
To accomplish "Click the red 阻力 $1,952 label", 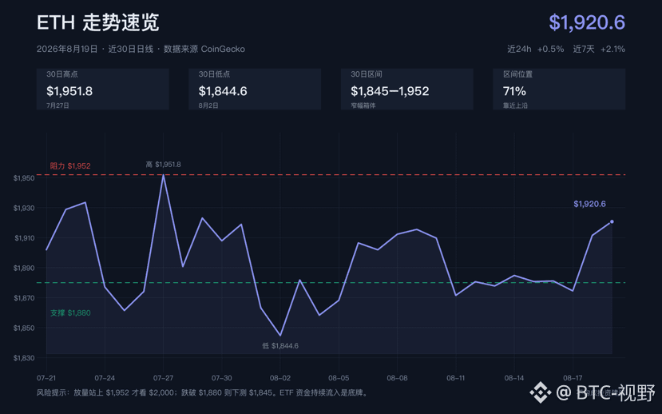I will (70, 166).
